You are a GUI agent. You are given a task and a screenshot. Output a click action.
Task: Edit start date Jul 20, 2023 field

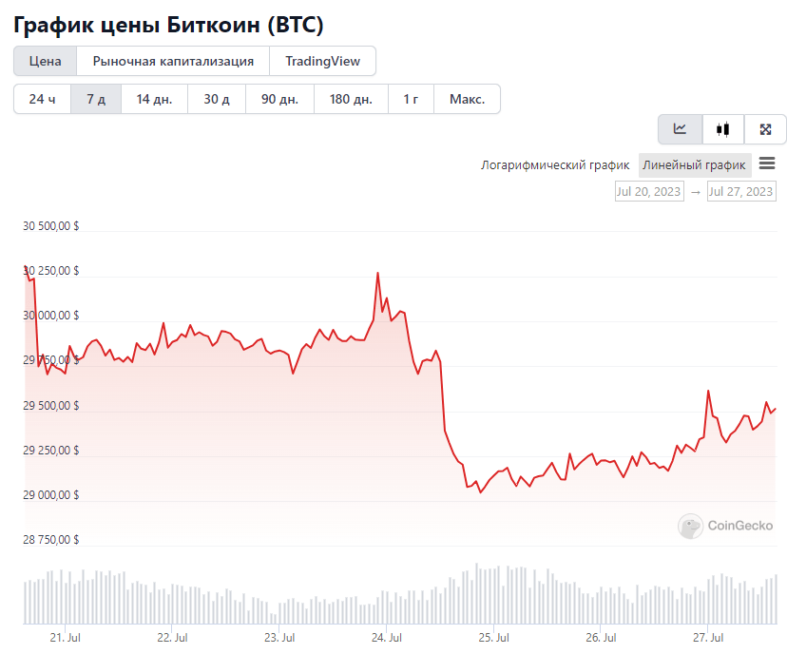649,192
